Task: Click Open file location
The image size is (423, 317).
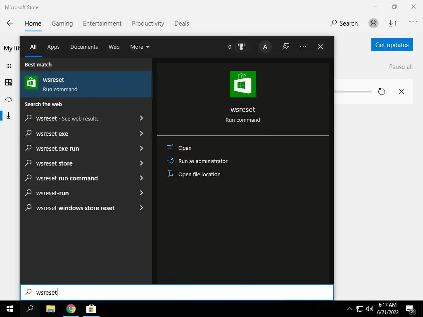Action: [x=199, y=175]
